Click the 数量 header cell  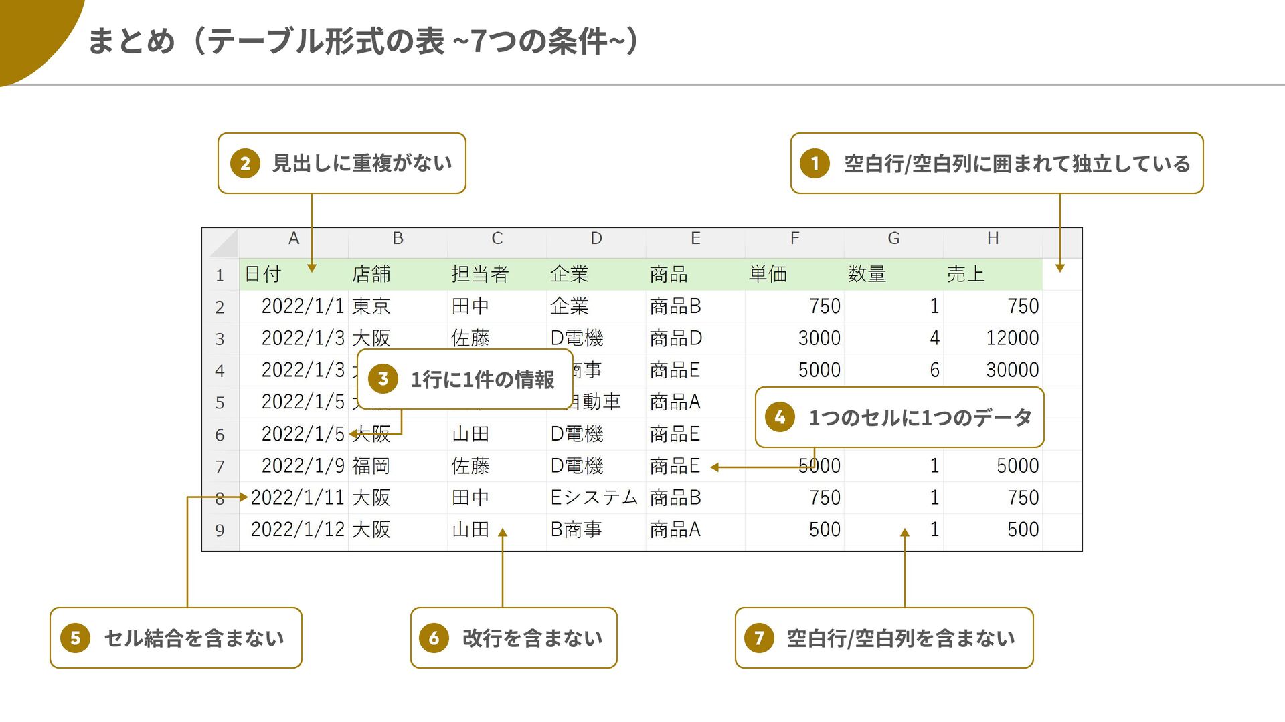[893, 274]
